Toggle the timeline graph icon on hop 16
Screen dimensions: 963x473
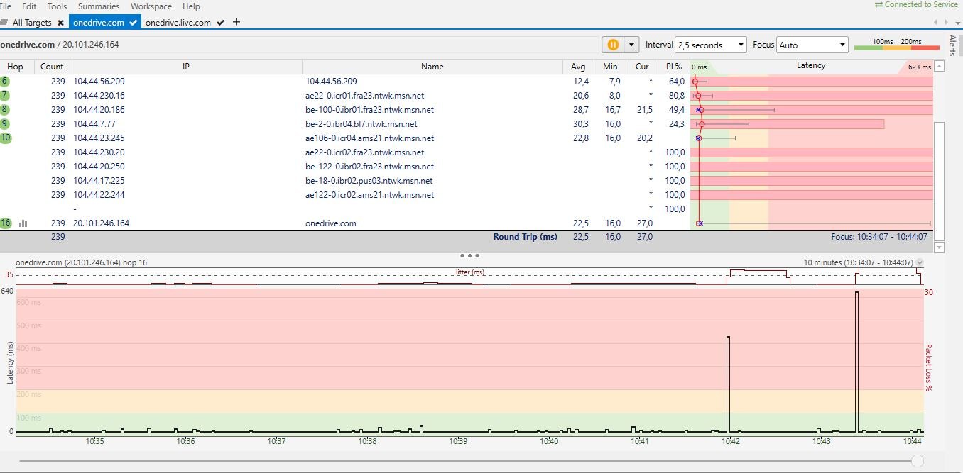point(23,223)
